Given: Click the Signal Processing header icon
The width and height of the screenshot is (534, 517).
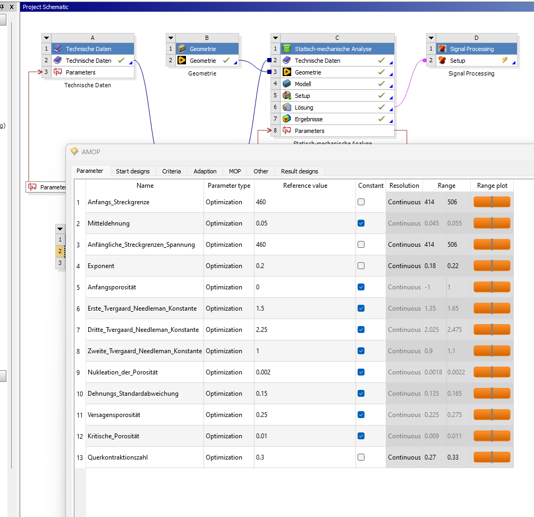Looking at the screenshot, I should 442,49.
